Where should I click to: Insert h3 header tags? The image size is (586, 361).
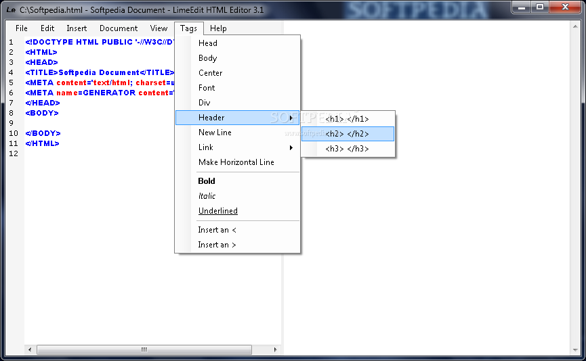(x=348, y=149)
